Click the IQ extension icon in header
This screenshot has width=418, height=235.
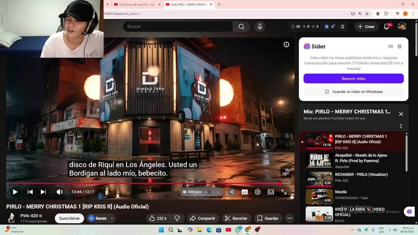[x=327, y=27]
